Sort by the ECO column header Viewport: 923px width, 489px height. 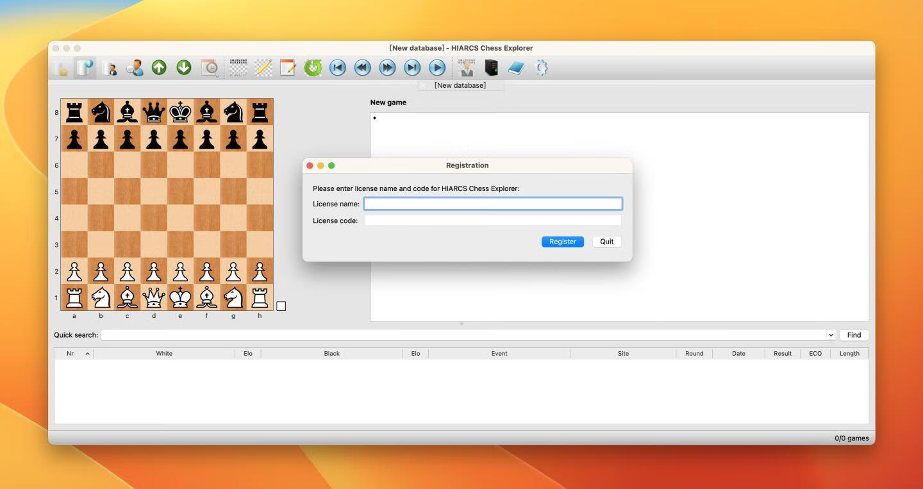815,354
